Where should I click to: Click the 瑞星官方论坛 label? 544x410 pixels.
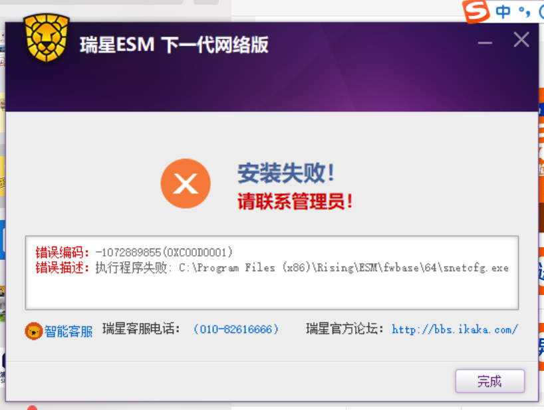(x=344, y=328)
